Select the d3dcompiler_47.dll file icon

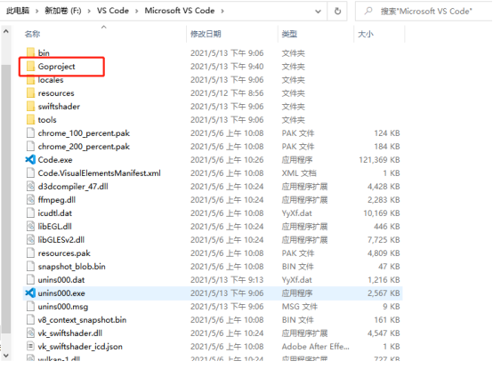tap(30, 186)
